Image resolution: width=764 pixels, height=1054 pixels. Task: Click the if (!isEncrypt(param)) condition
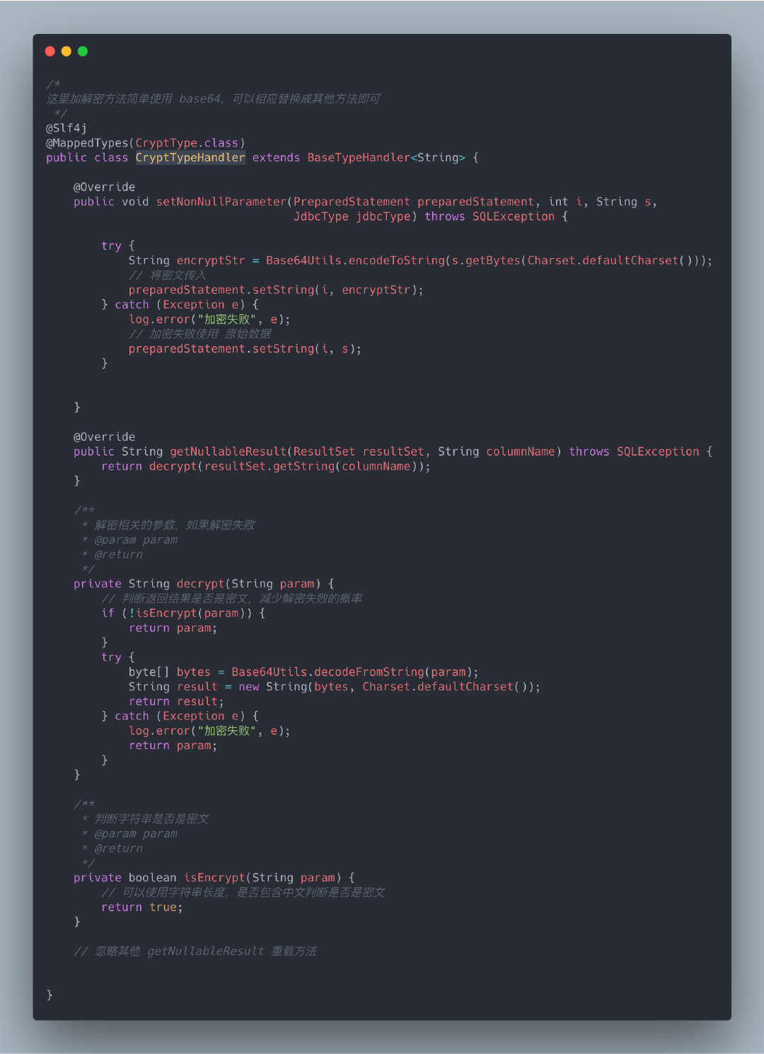(x=183, y=613)
